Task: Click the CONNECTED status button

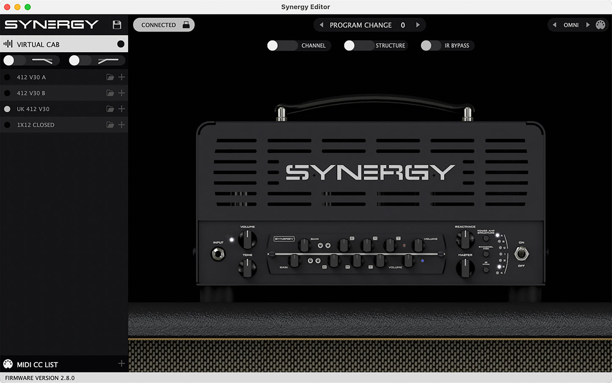Action: [164, 25]
